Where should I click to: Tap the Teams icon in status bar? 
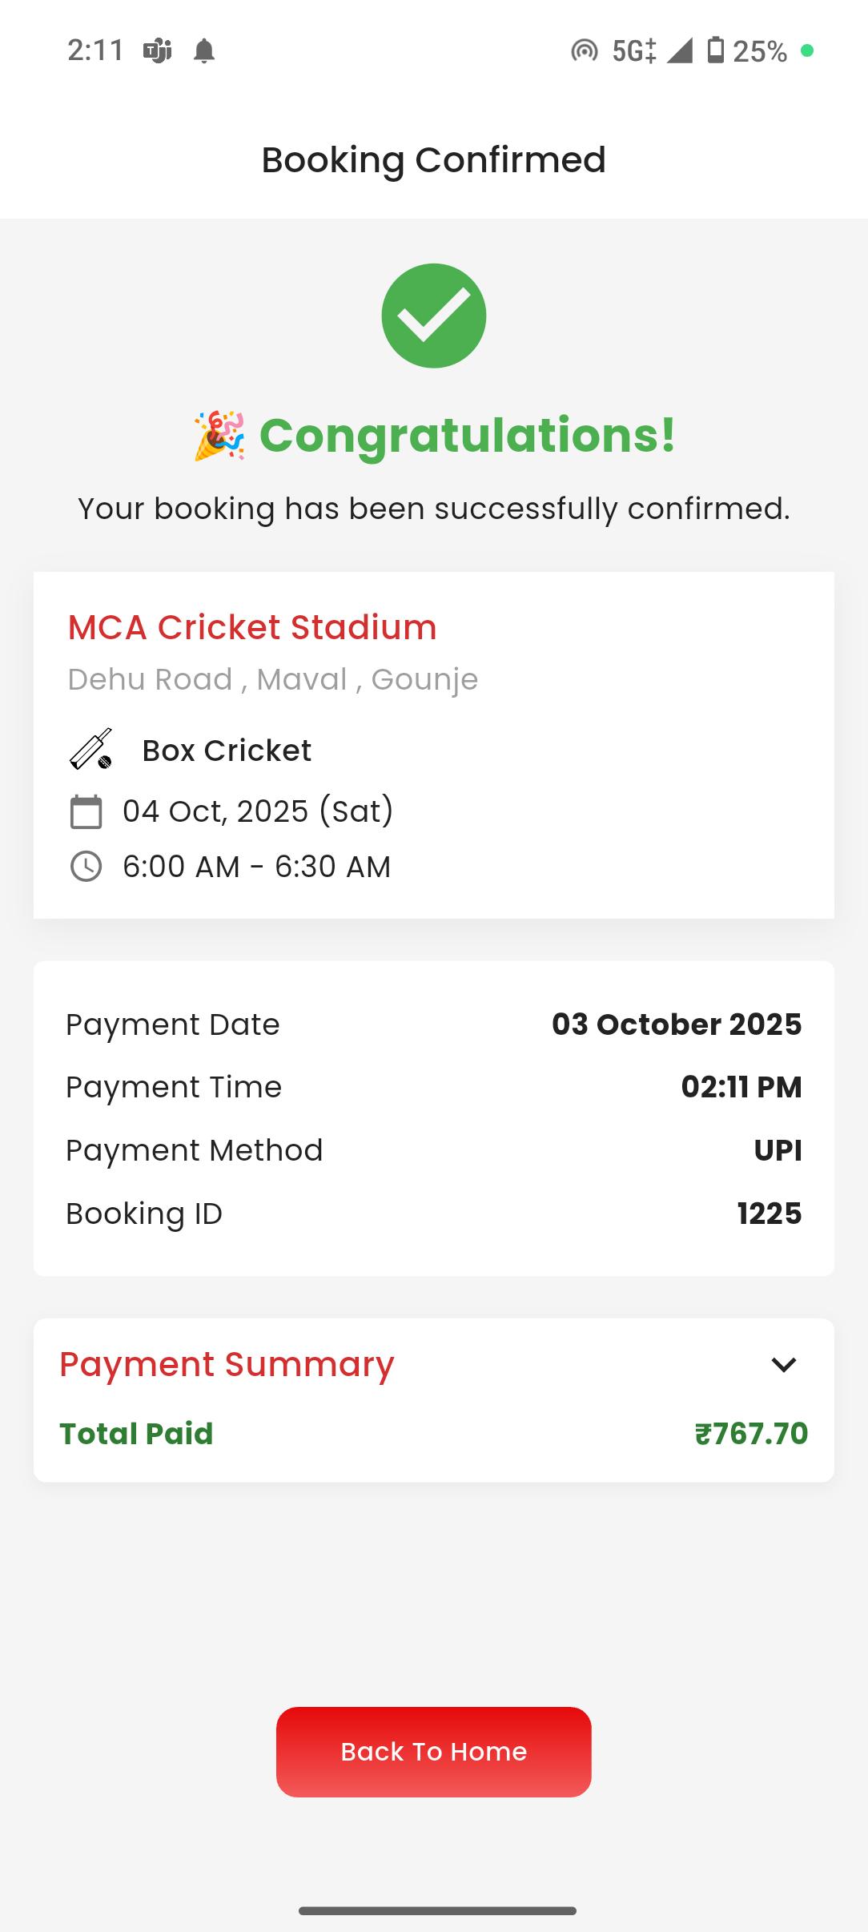click(157, 51)
